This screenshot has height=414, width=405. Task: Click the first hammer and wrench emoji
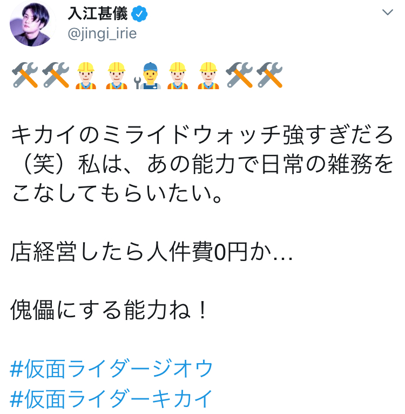(x=25, y=75)
